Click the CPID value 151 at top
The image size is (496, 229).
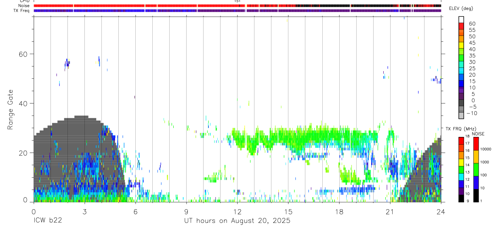237,1
